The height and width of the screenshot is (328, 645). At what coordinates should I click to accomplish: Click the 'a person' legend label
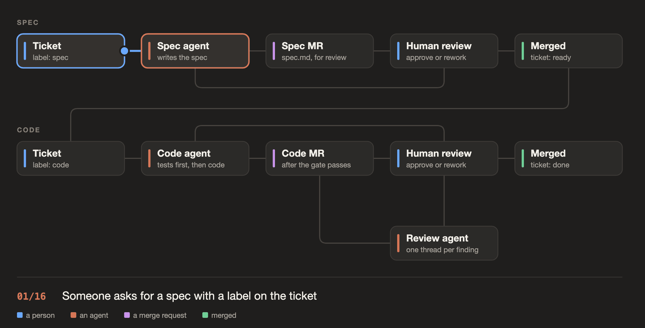(40, 316)
